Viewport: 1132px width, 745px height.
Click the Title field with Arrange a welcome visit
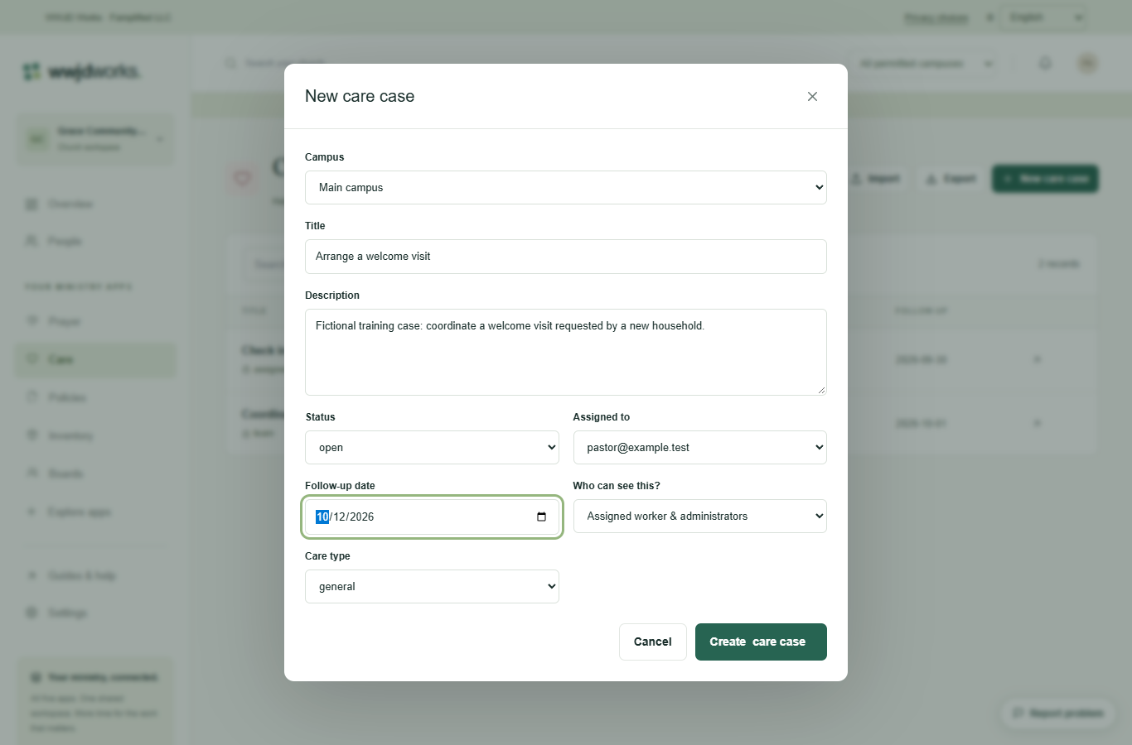[x=566, y=257]
